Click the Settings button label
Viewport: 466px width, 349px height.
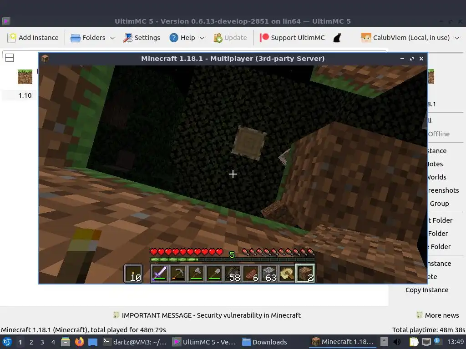pos(147,38)
